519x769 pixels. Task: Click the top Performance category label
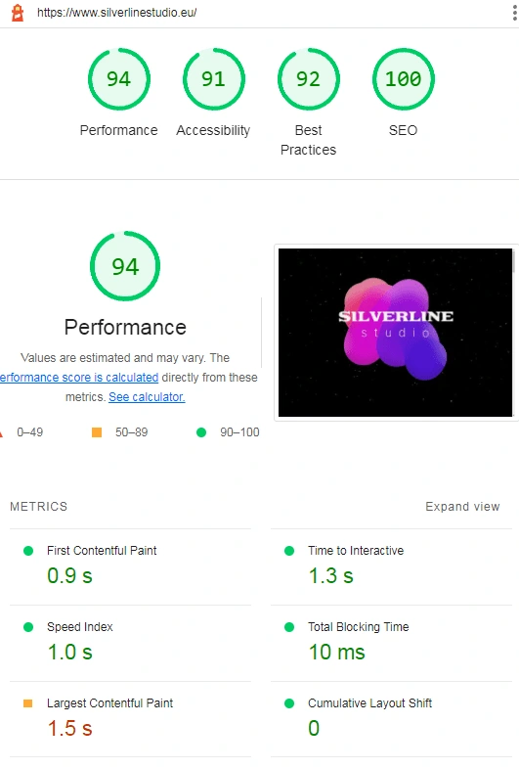coord(118,130)
